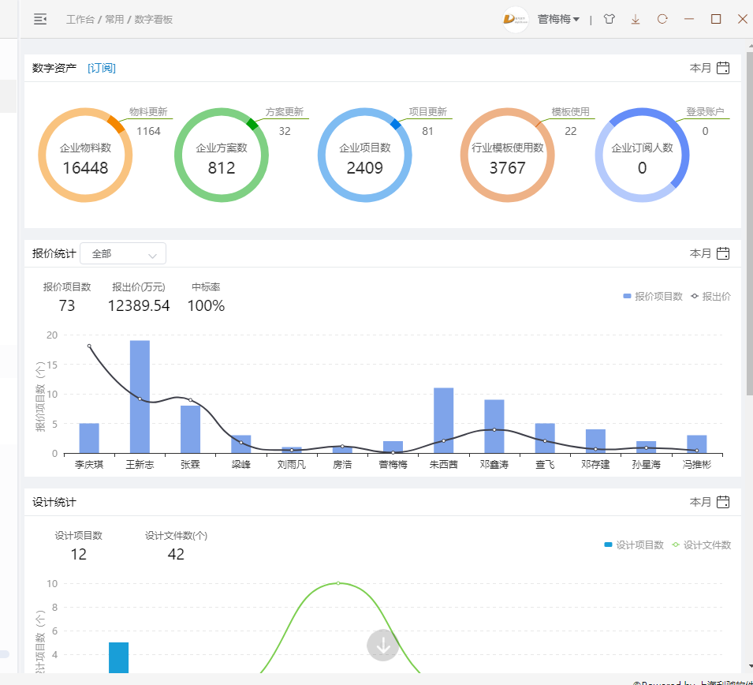Click the scroll-down arrow floating button

pyautogui.click(x=382, y=646)
